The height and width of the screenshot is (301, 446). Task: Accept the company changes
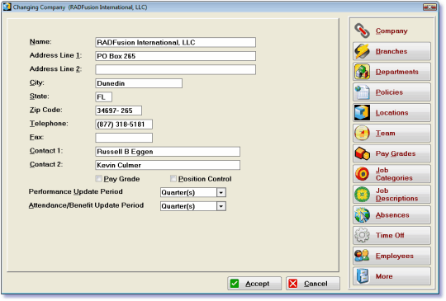(x=254, y=284)
